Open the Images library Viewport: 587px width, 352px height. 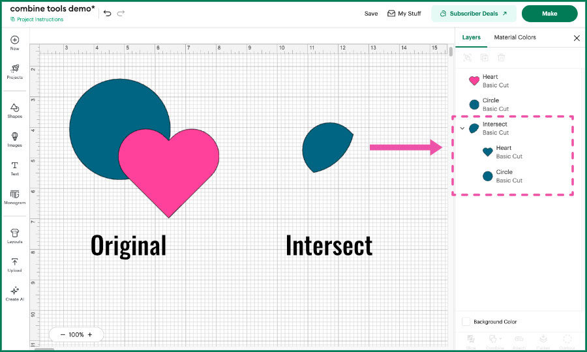point(14,139)
